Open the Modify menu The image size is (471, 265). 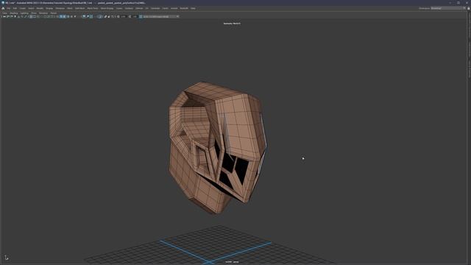click(x=40, y=8)
